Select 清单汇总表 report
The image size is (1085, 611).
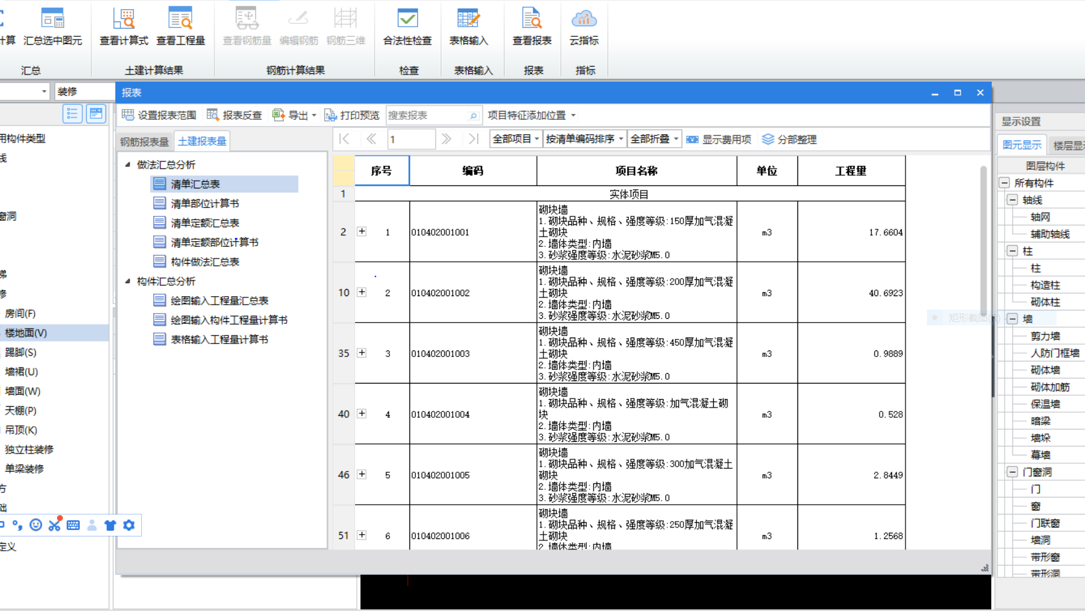[x=224, y=184]
